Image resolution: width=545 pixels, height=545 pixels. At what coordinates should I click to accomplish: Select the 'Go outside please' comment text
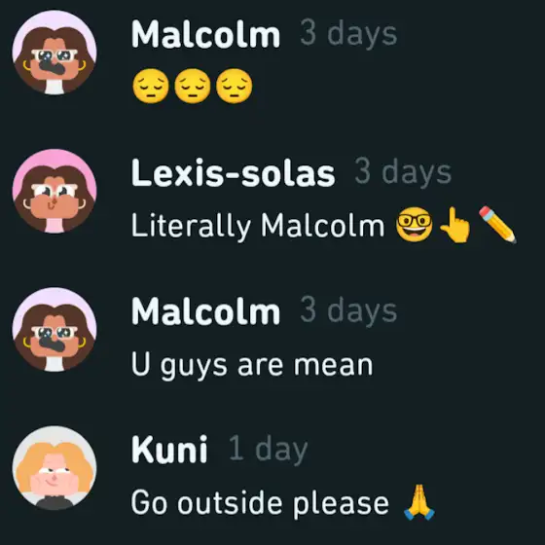pyautogui.click(x=260, y=503)
